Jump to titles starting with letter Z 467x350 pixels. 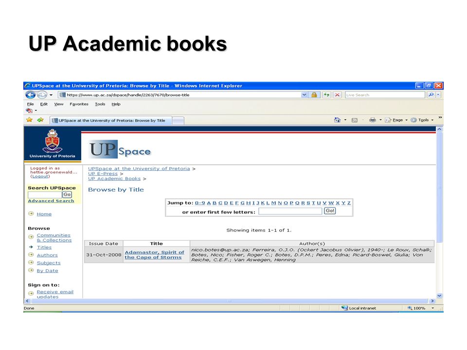pyautogui.click(x=349, y=203)
